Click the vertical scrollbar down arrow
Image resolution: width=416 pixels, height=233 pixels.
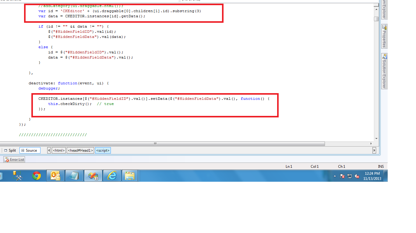click(x=377, y=138)
